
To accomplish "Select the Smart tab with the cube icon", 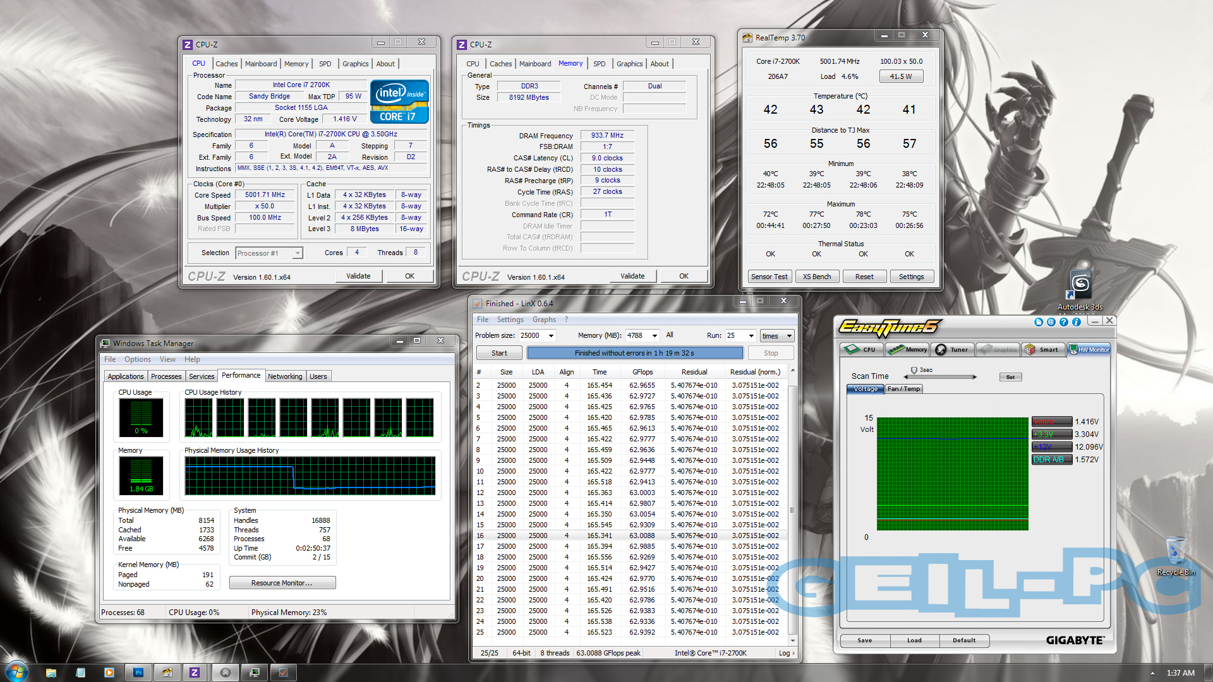I will point(1042,349).
